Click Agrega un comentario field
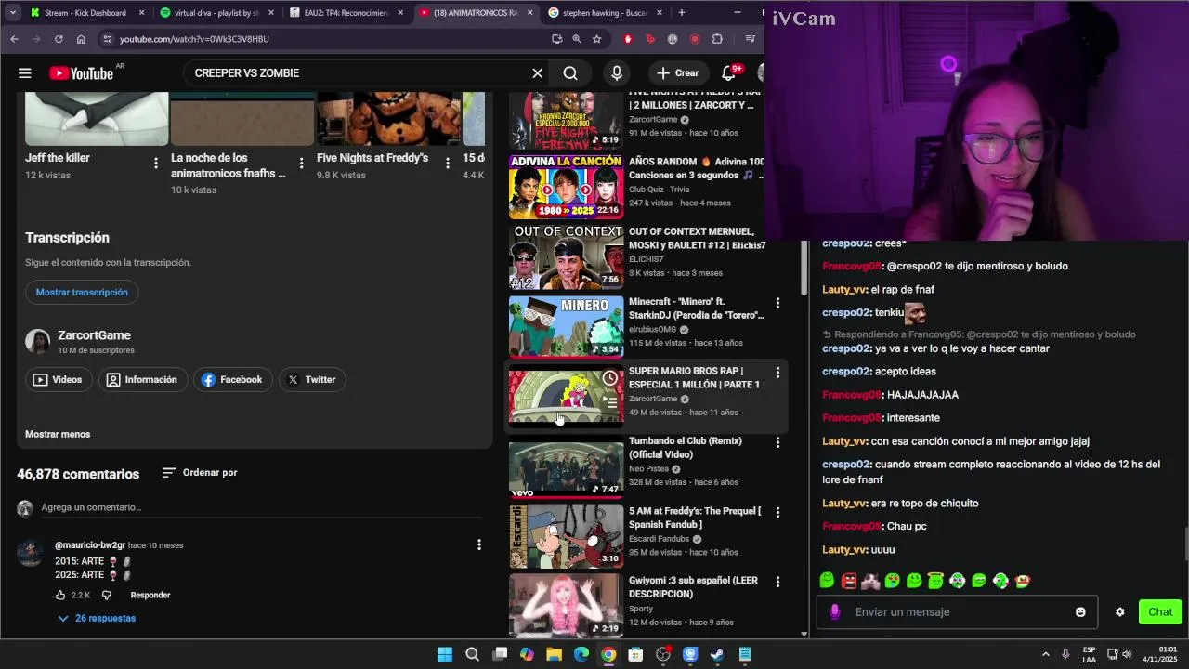 click(x=260, y=507)
